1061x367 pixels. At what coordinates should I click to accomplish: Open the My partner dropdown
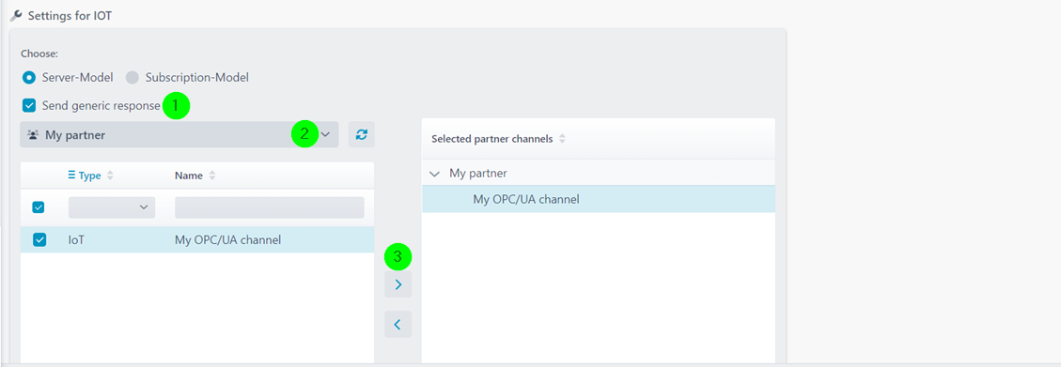(179, 134)
